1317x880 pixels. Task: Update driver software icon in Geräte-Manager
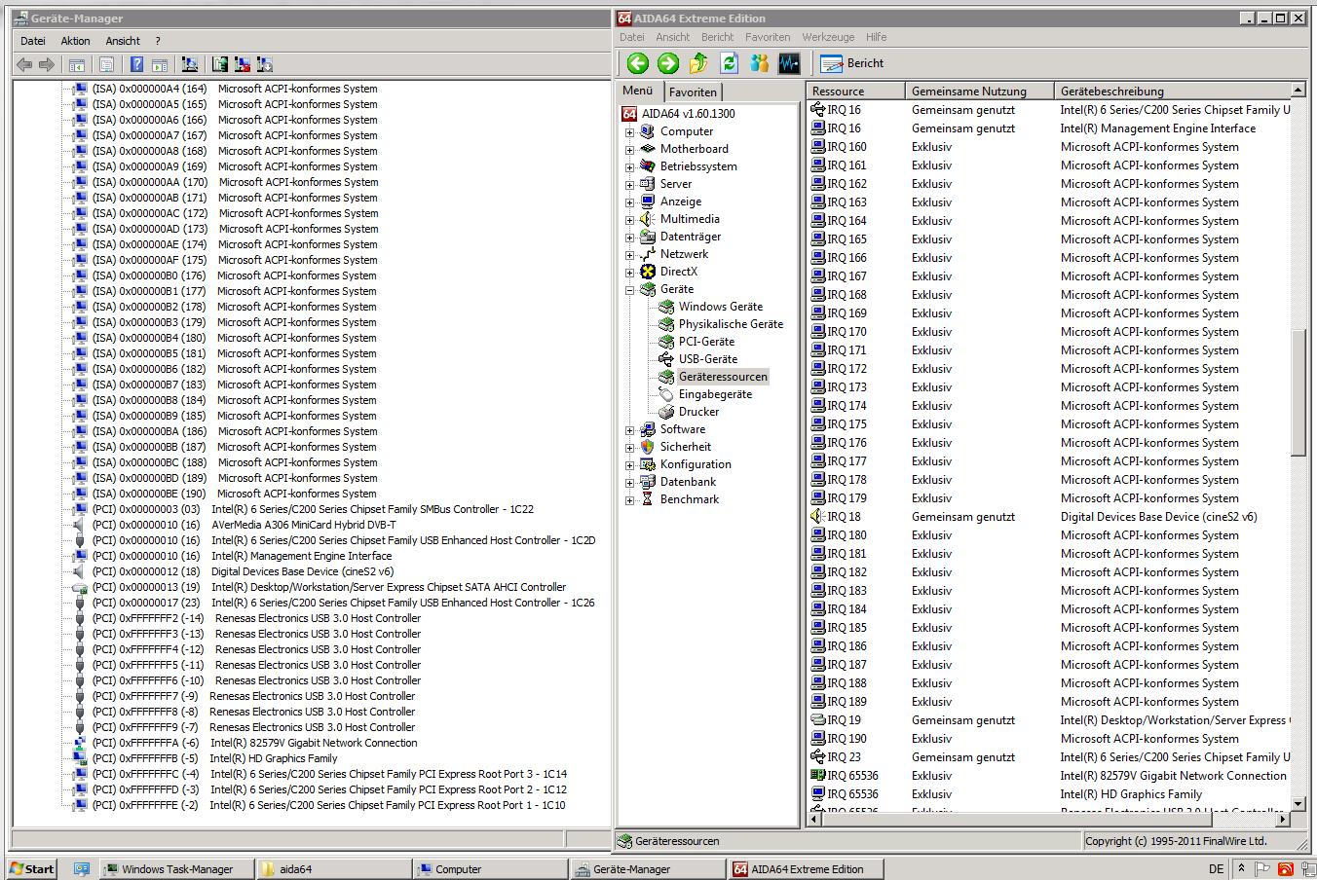click(220, 65)
